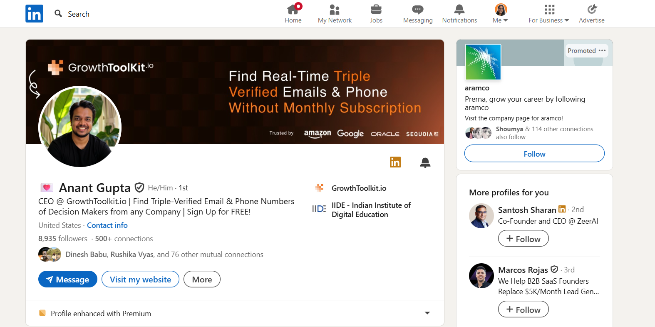Image resolution: width=655 pixels, height=327 pixels.
Task: Click Premium badge next to Santosh Sharan
Action: (562, 209)
